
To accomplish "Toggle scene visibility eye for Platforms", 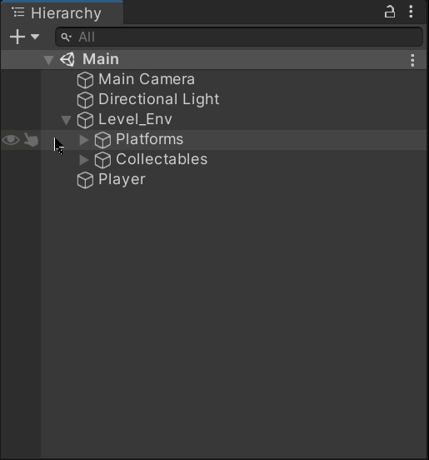I will 11,140.
